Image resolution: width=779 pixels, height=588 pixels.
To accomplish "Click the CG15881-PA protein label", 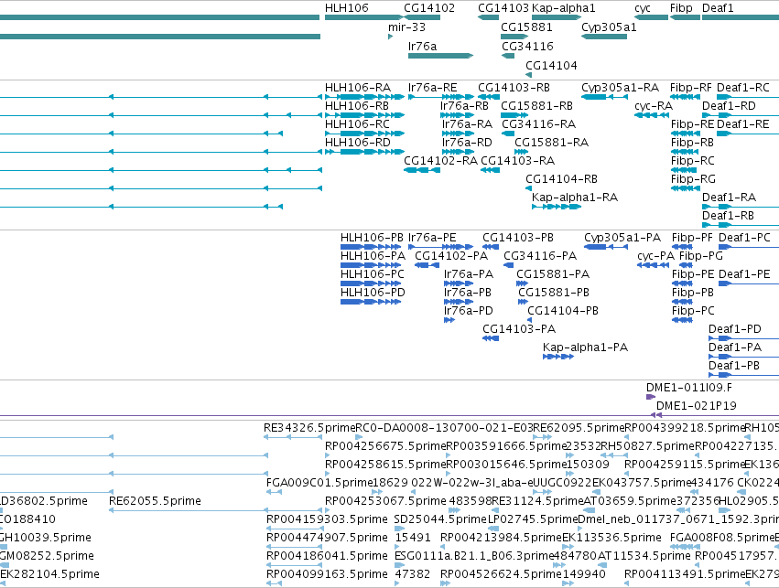I will pyautogui.click(x=553, y=274).
